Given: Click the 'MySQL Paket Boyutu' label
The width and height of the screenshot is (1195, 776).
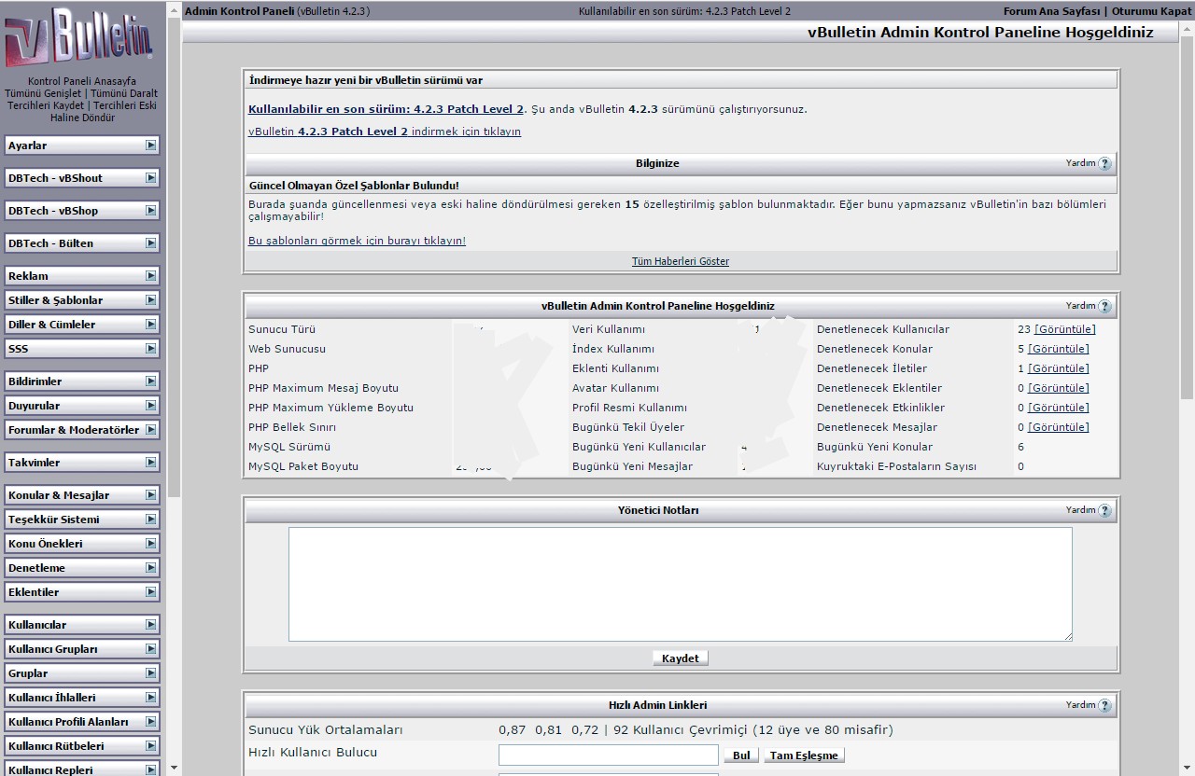Looking at the screenshot, I should [x=303, y=466].
